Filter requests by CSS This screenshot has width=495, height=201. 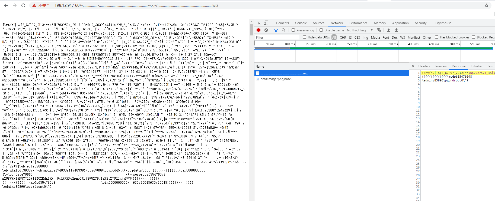tap(357, 37)
